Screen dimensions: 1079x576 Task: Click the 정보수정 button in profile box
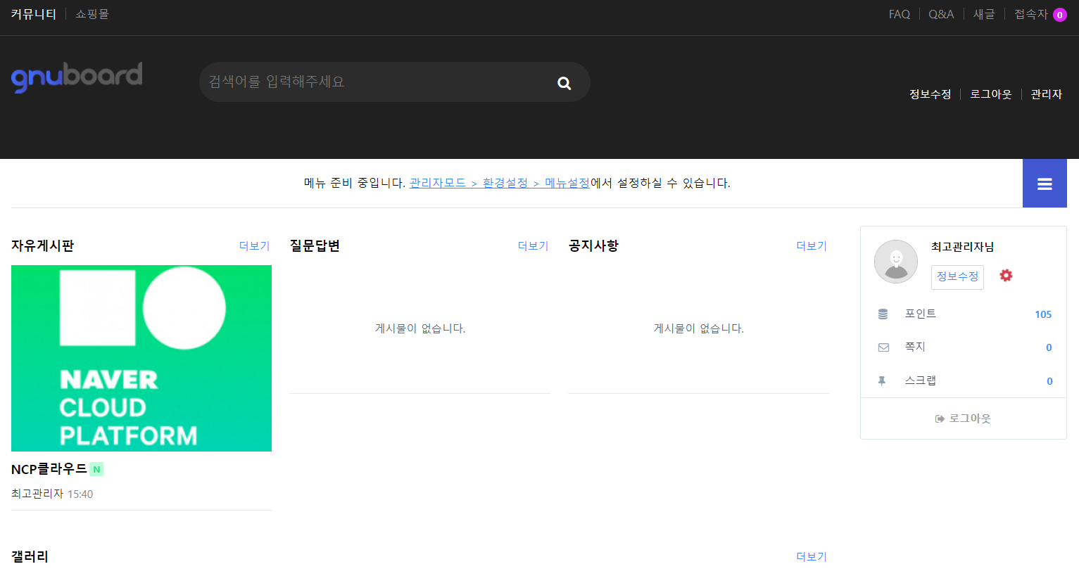(x=957, y=277)
